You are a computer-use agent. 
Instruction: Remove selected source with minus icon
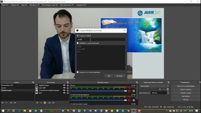[41, 103]
